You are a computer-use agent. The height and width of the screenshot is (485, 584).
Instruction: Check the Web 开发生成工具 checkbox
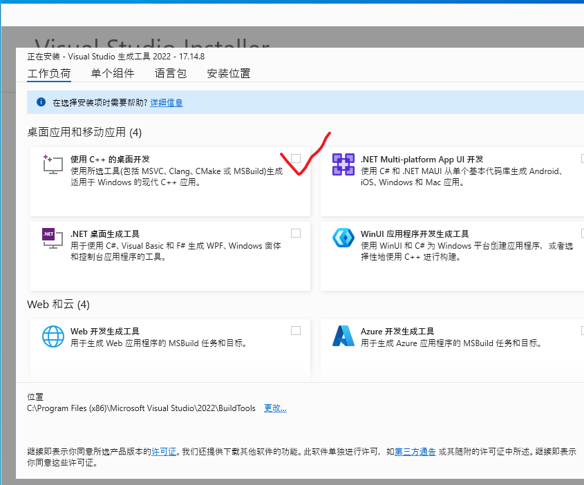[x=296, y=330]
